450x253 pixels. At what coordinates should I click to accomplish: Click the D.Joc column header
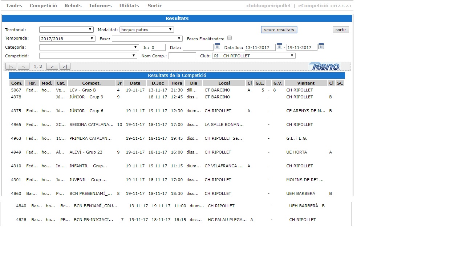(x=158, y=83)
